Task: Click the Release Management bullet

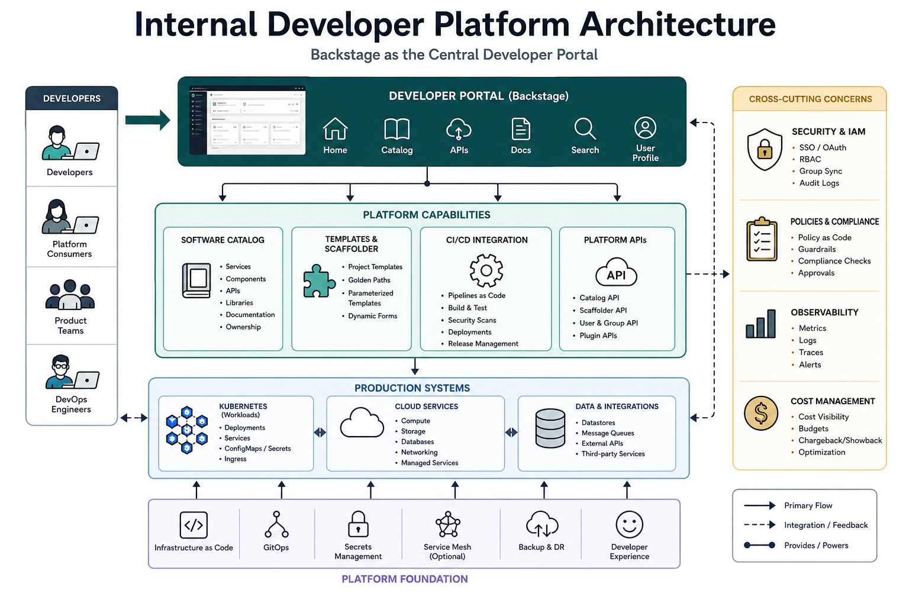Action: [479, 344]
